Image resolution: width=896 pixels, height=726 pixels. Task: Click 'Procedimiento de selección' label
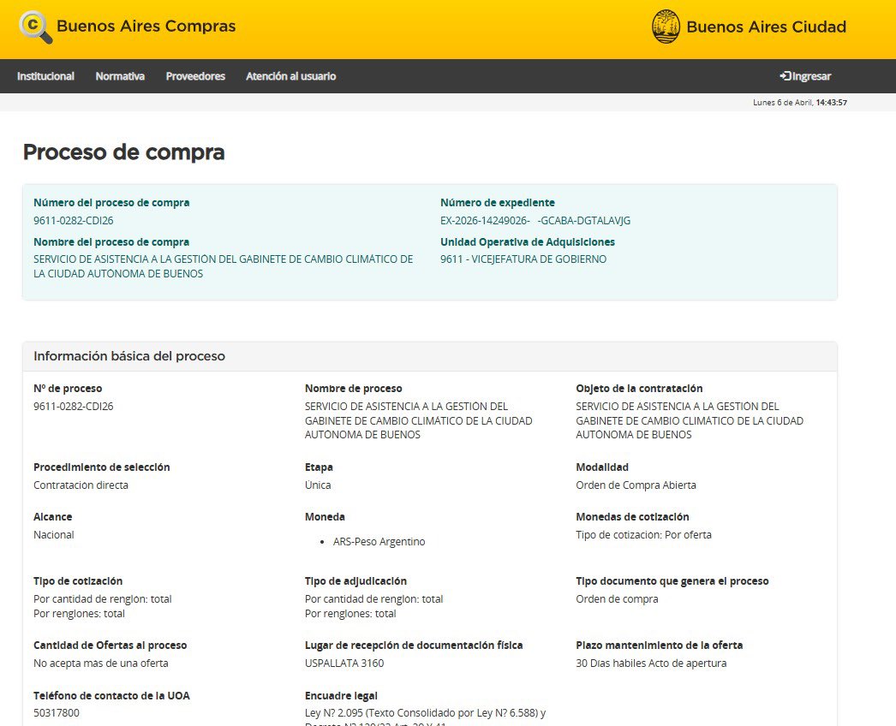(x=102, y=467)
